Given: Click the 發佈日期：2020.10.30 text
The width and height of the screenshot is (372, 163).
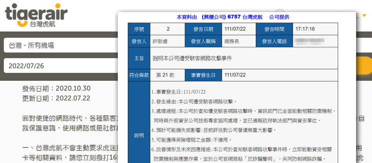Looking at the screenshot, I should pyautogui.click(x=56, y=88).
